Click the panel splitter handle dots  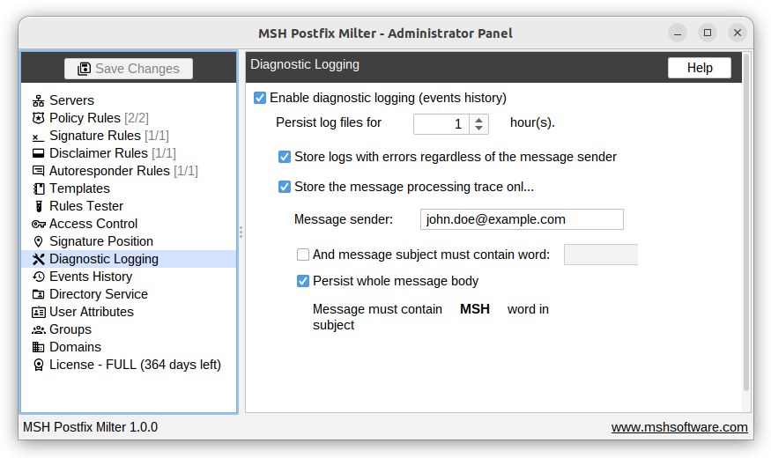(241, 232)
